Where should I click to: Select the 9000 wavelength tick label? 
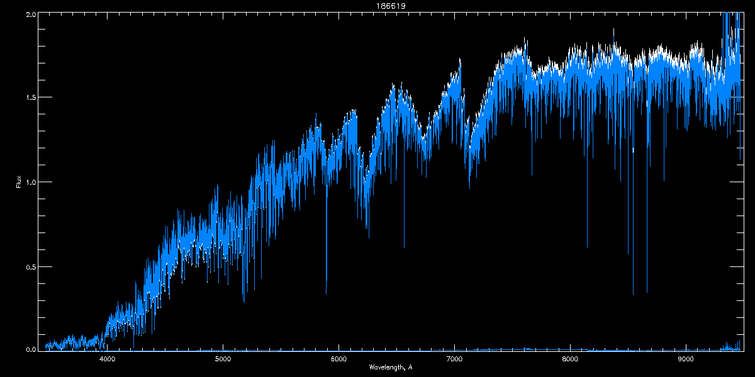pyautogui.click(x=685, y=359)
